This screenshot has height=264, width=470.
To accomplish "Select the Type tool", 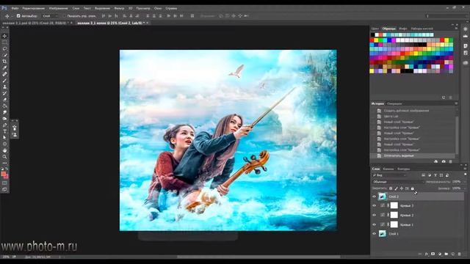I will click(4, 131).
